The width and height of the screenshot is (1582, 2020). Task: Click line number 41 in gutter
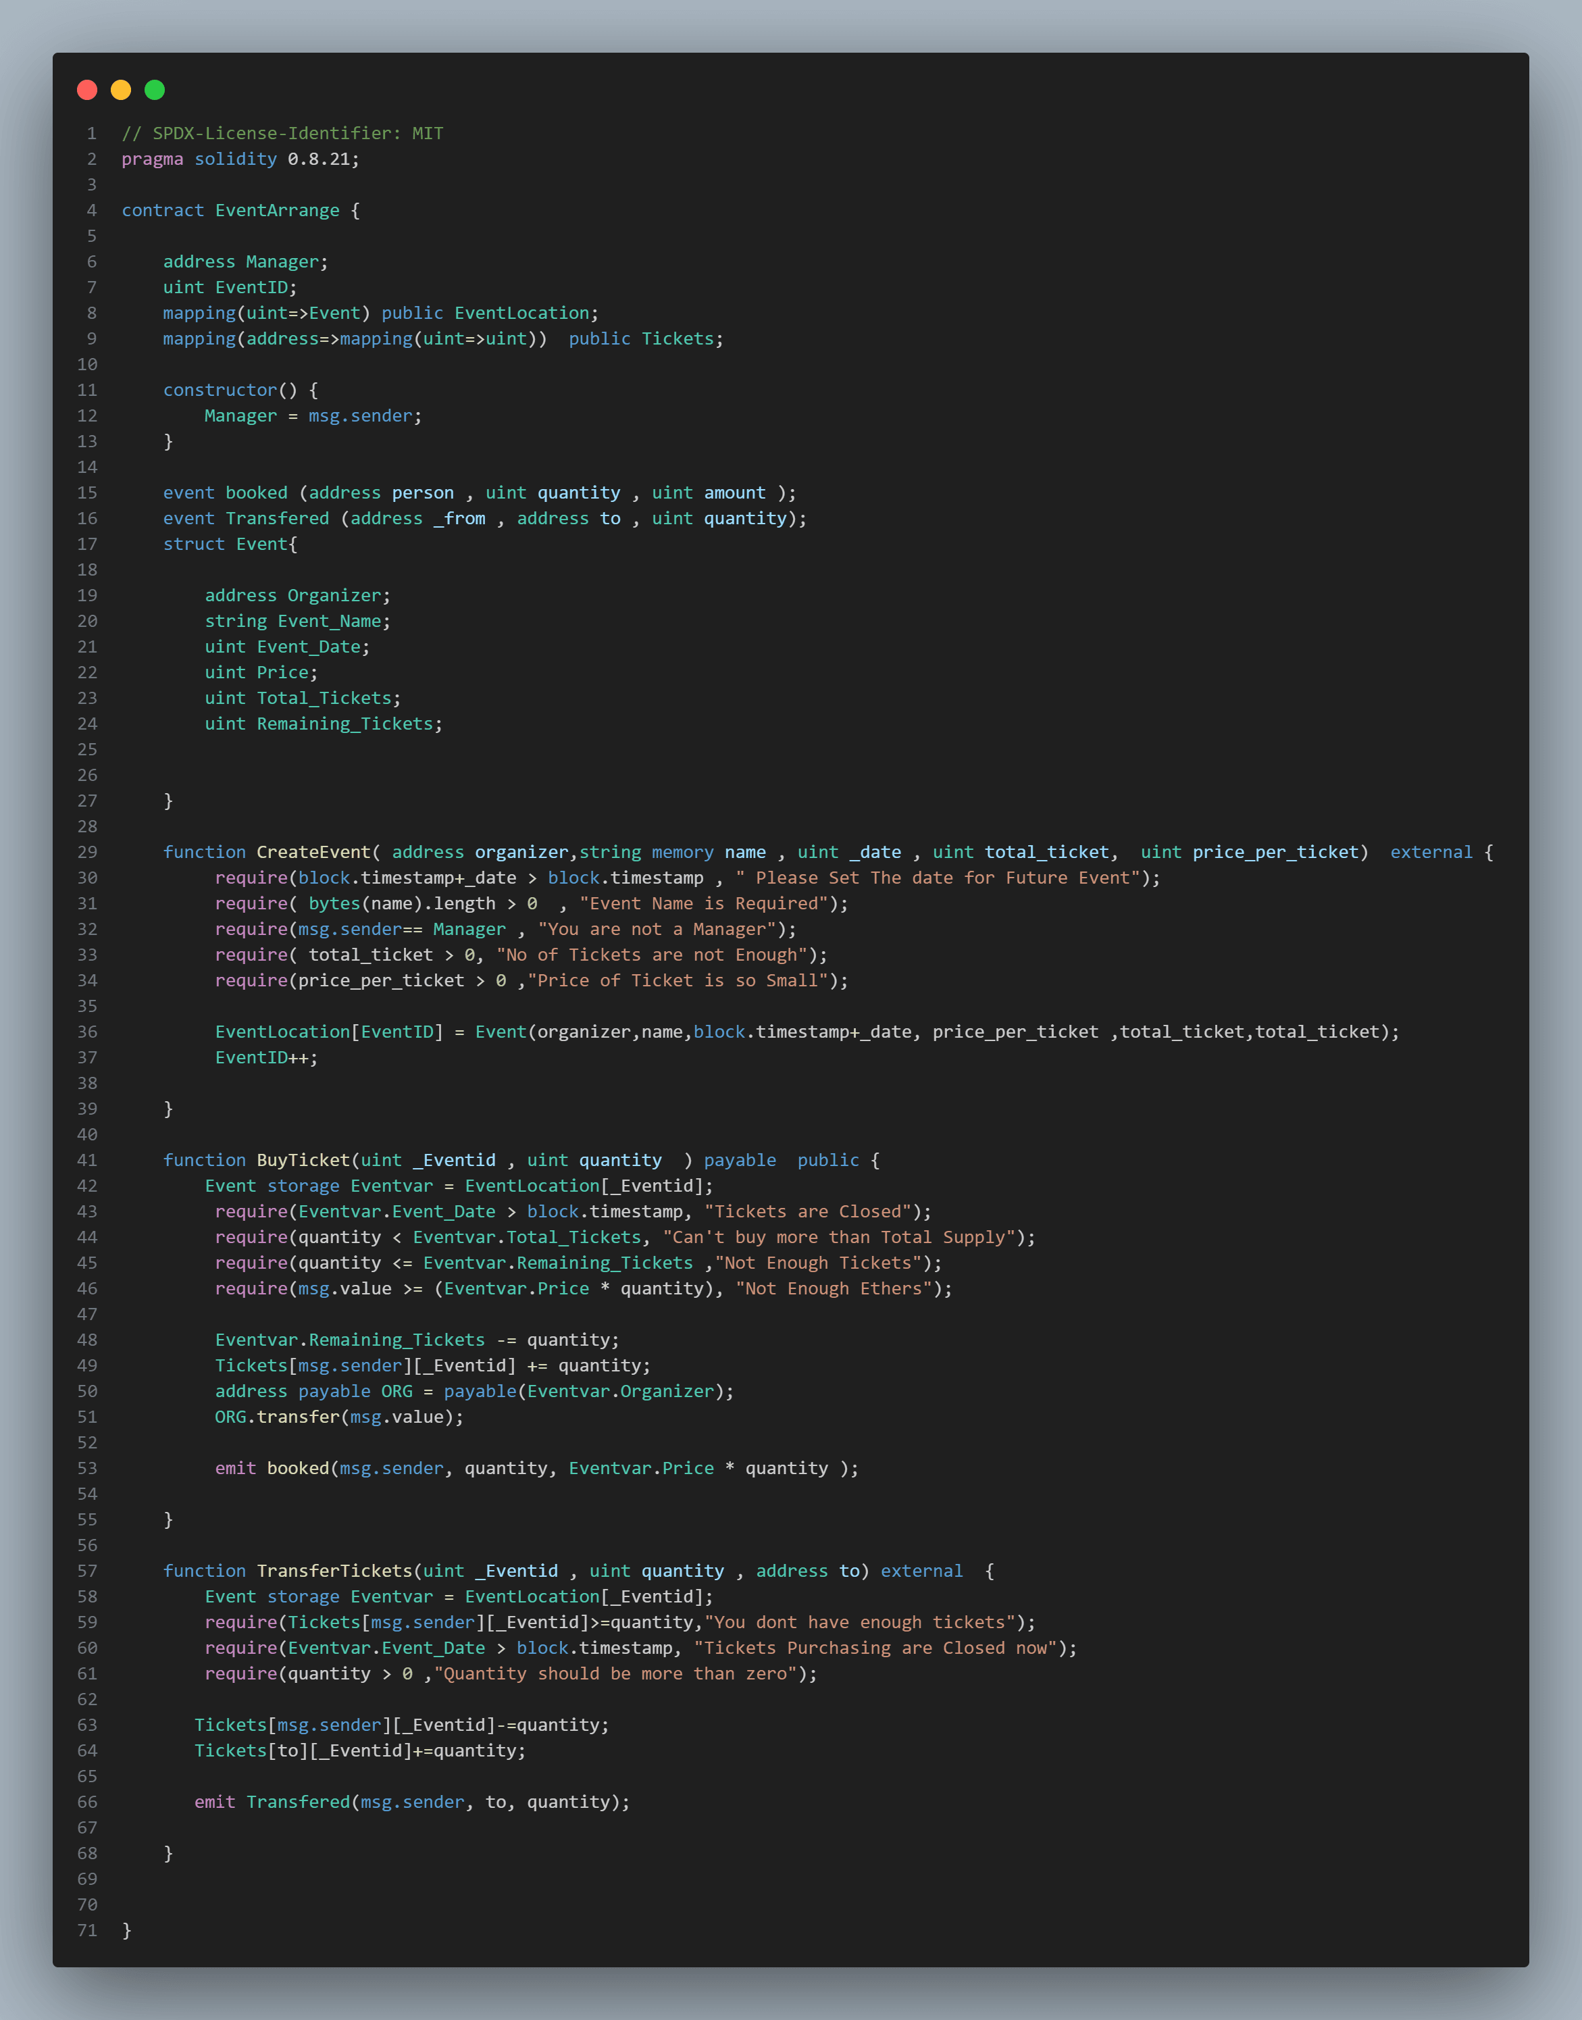[87, 1159]
